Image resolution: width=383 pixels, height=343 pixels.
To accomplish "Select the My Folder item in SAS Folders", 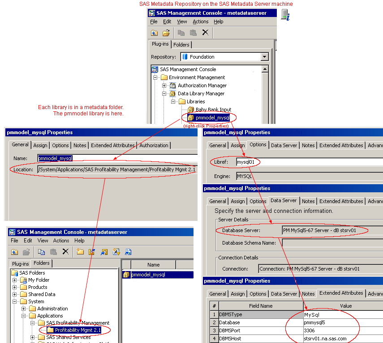I will 39,280.
